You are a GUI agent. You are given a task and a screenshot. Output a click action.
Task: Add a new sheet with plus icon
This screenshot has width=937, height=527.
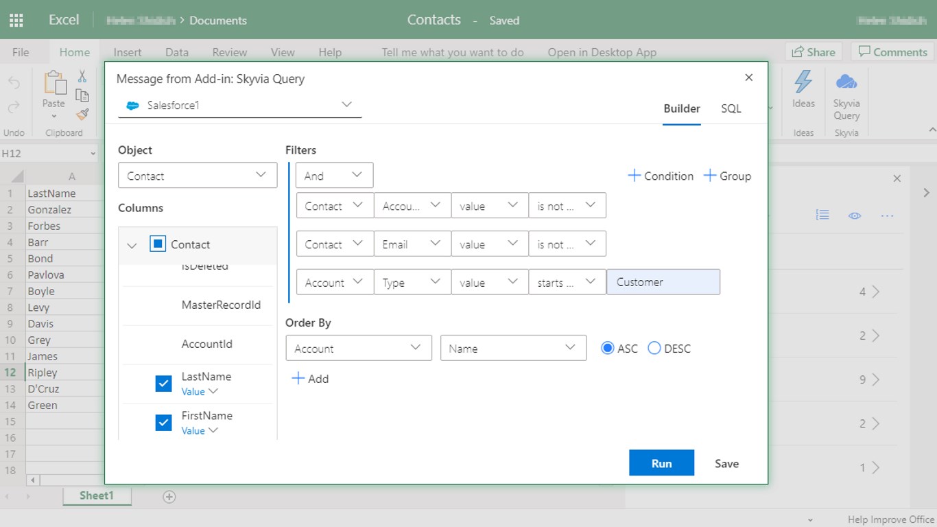(169, 497)
